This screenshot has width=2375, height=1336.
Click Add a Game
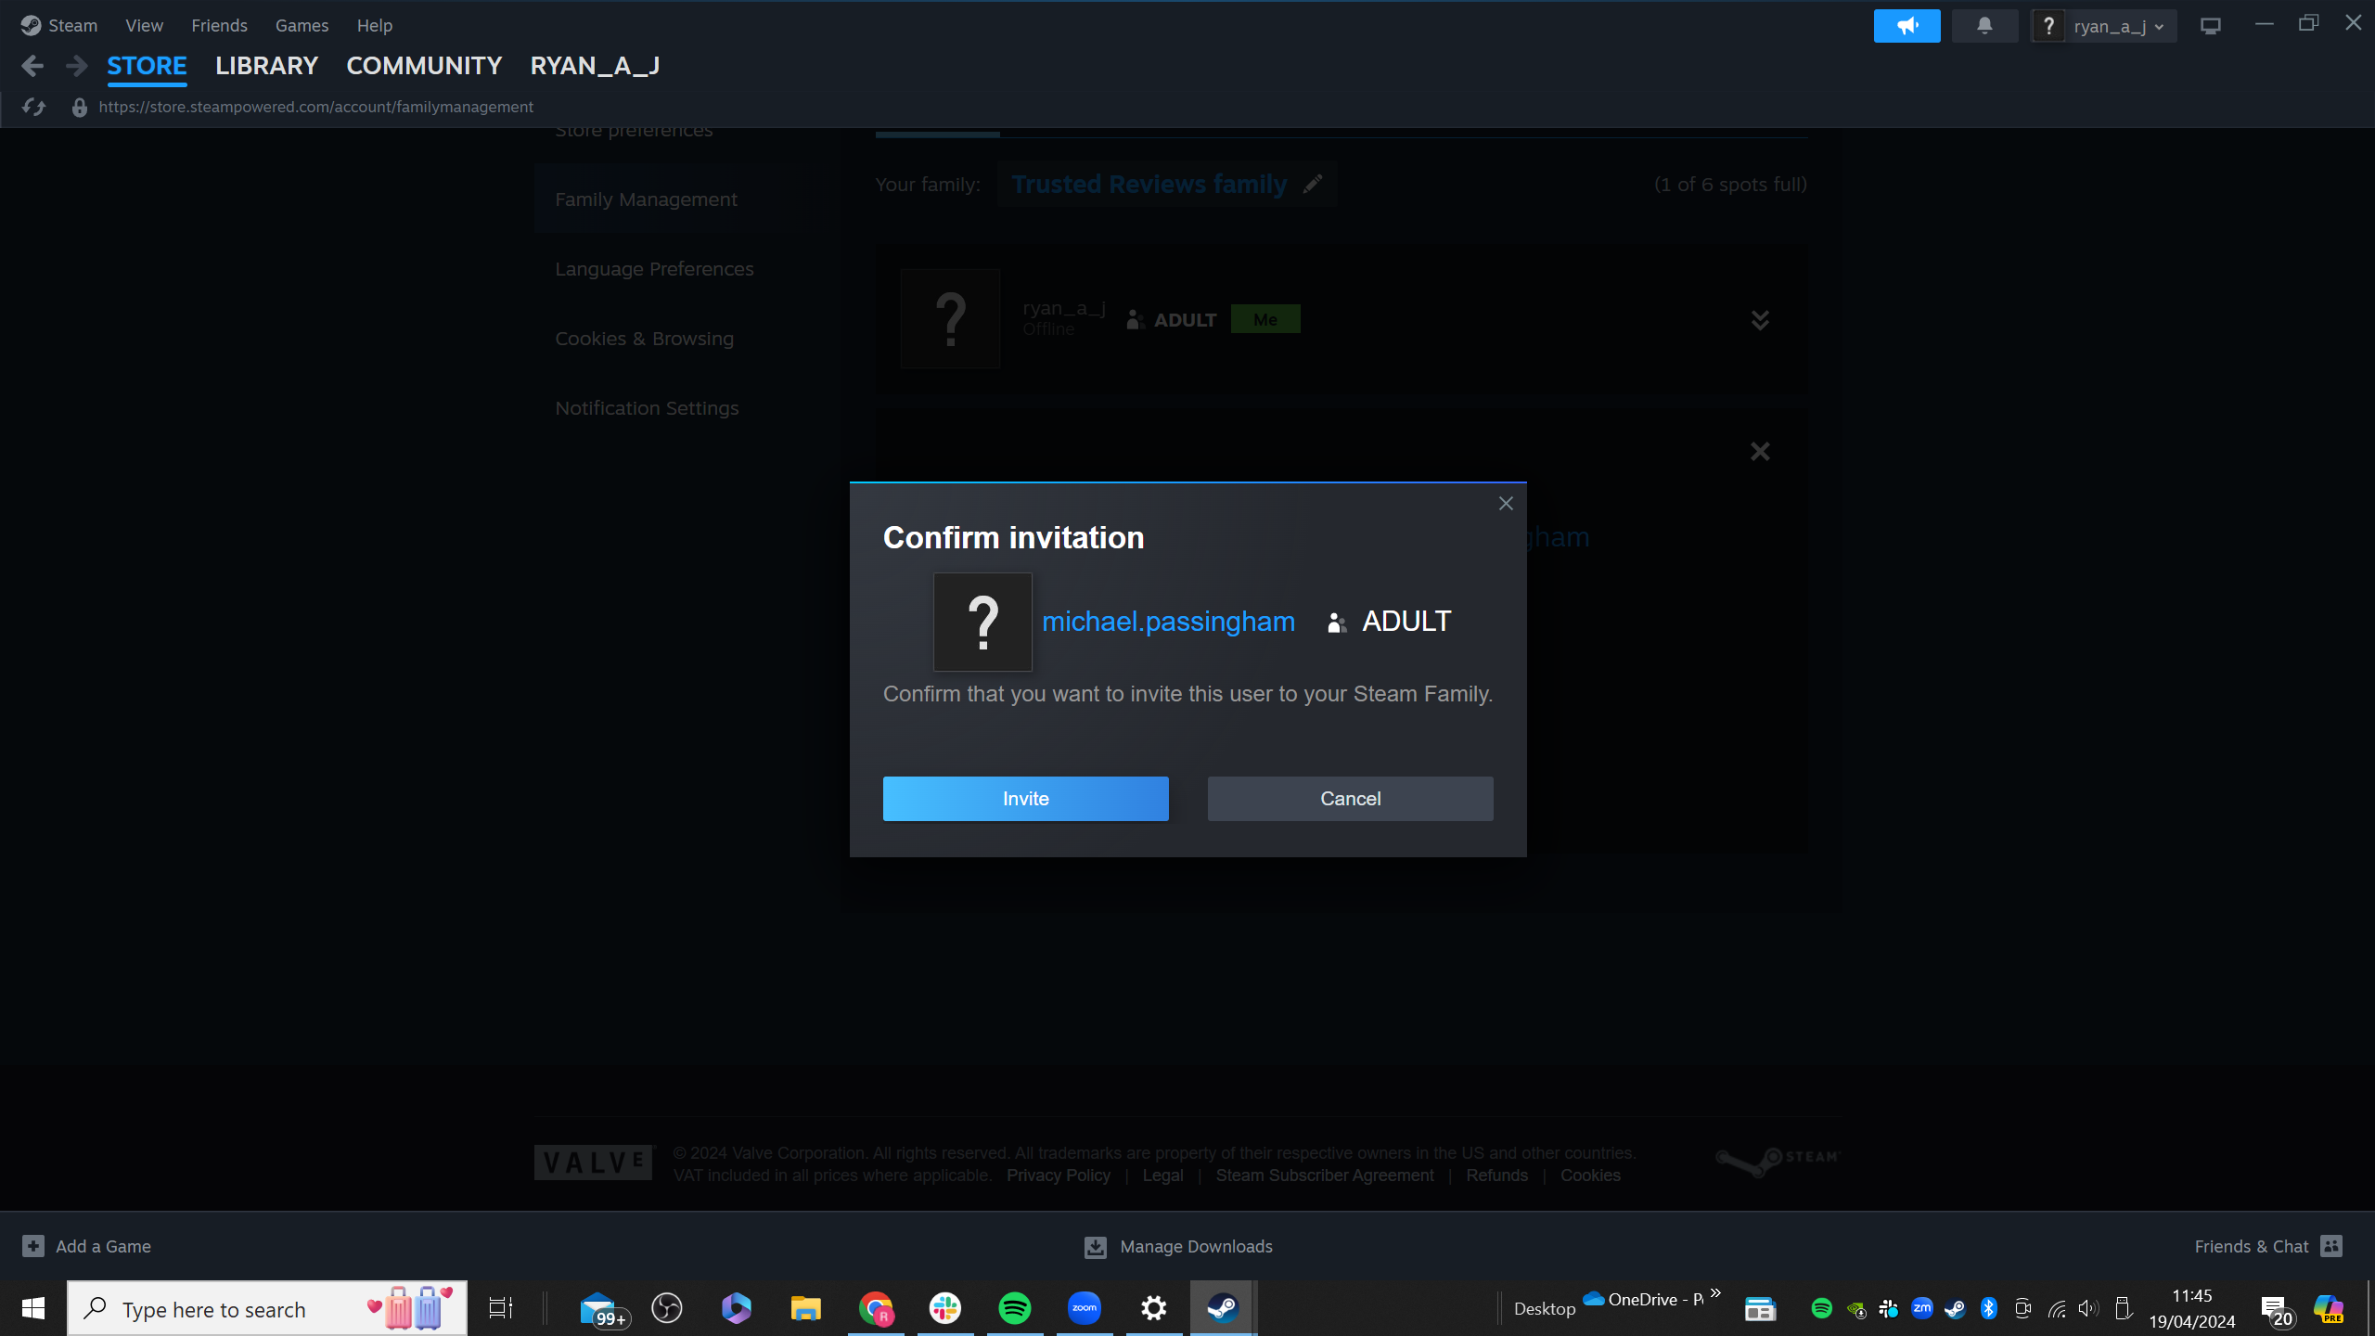[x=86, y=1246]
